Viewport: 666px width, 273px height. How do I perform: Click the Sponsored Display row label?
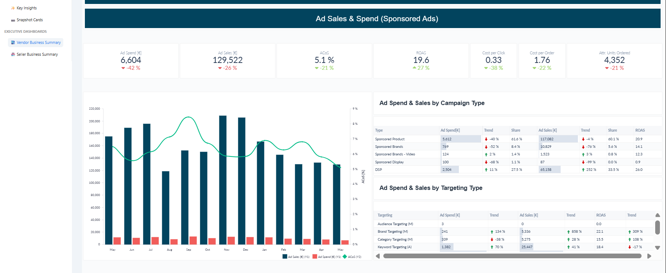click(x=389, y=162)
